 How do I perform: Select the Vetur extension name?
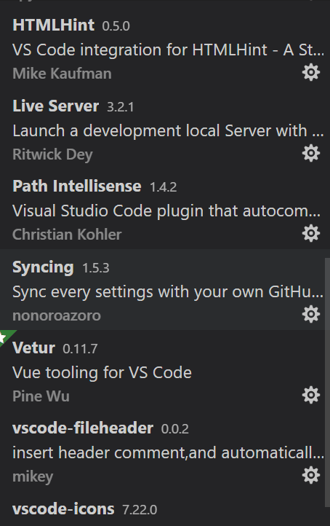33,348
